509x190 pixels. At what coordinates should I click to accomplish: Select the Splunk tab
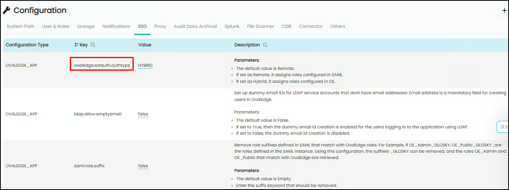tap(232, 26)
